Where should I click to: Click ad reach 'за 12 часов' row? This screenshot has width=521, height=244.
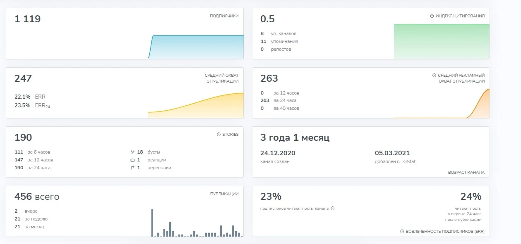click(x=280, y=93)
